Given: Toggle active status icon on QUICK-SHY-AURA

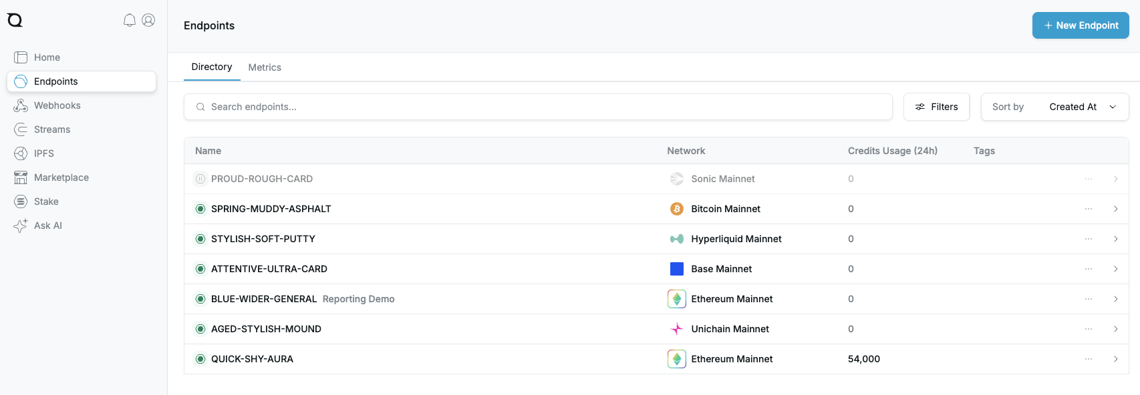Looking at the screenshot, I should (200, 359).
